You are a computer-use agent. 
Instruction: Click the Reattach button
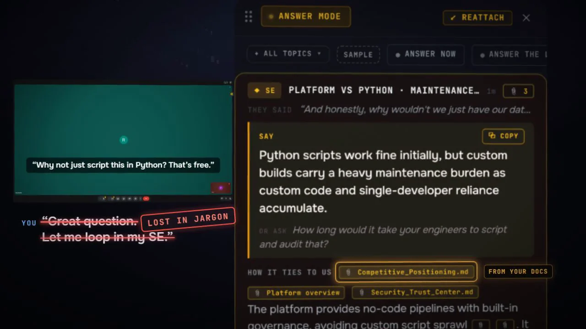coord(477,17)
